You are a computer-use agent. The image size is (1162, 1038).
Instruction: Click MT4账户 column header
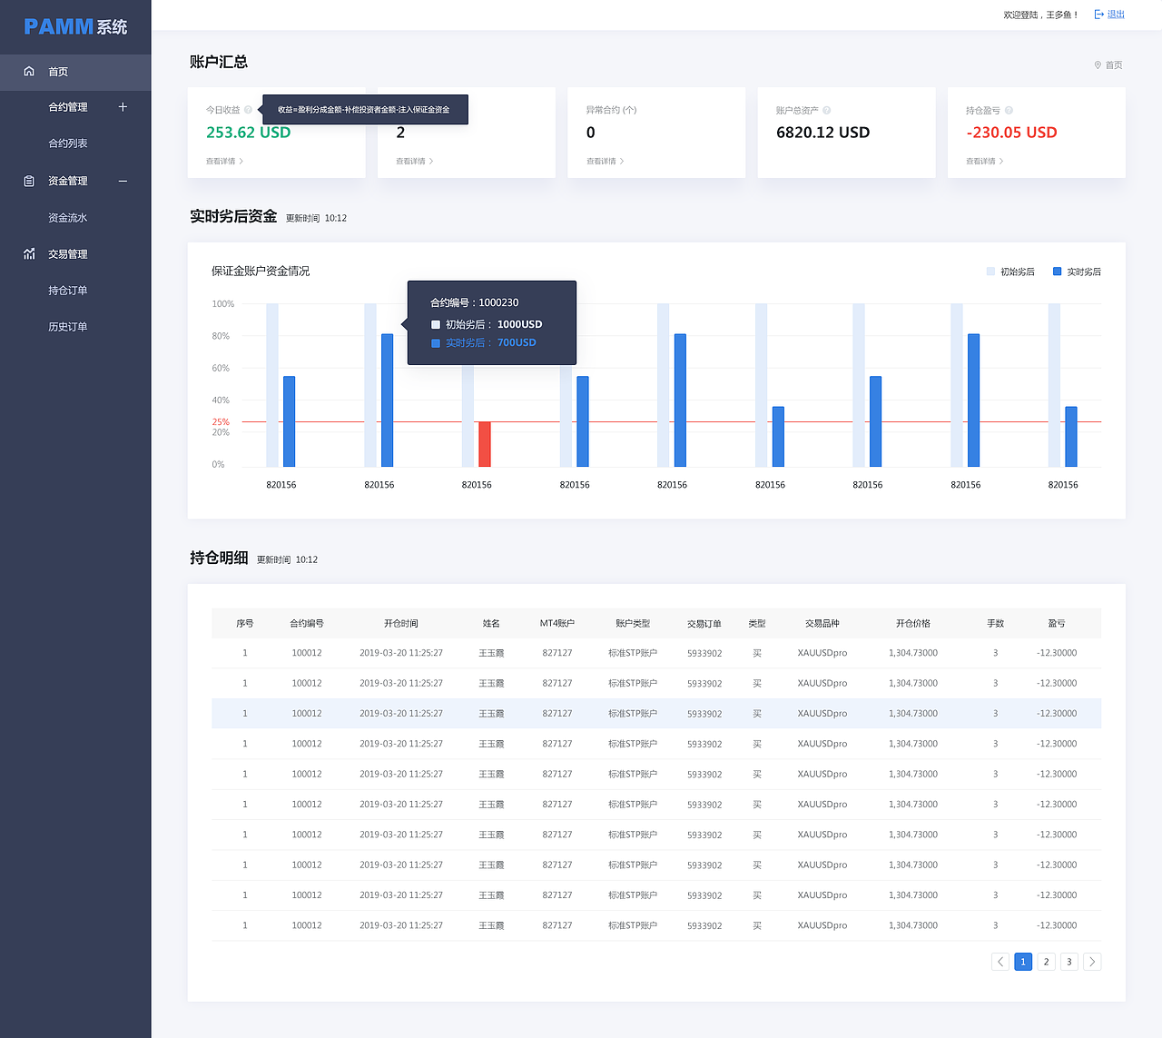click(x=557, y=624)
